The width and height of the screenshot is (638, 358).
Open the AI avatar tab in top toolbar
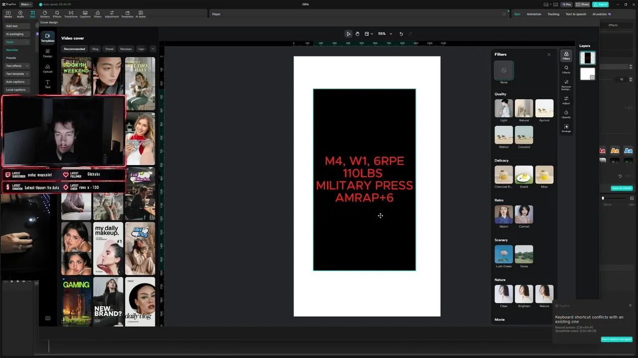pyautogui.click(x=141, y=14)
